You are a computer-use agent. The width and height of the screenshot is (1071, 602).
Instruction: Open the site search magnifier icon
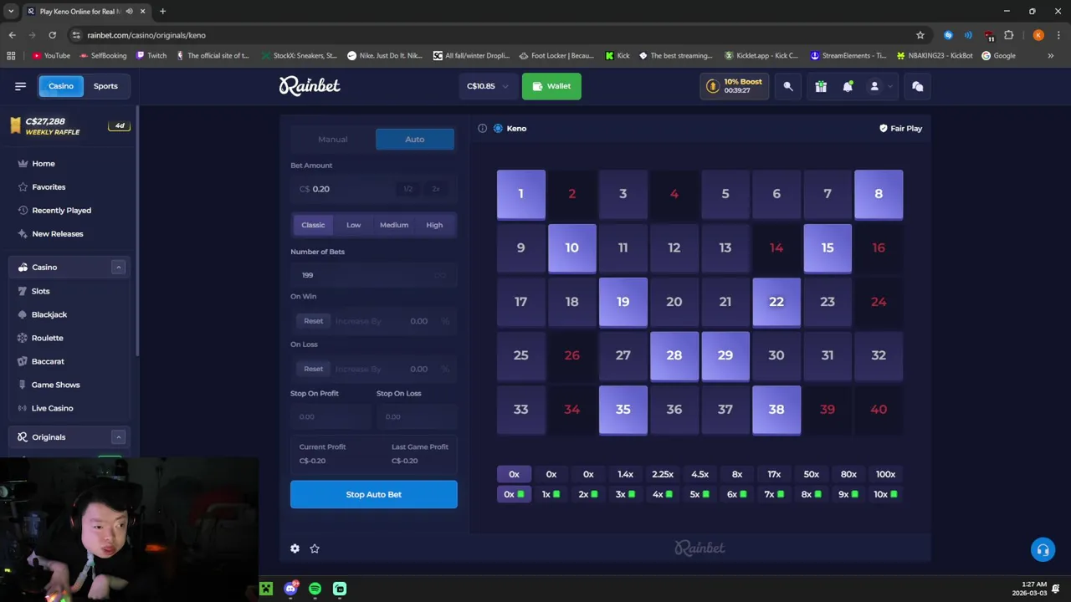coord(788,86)
